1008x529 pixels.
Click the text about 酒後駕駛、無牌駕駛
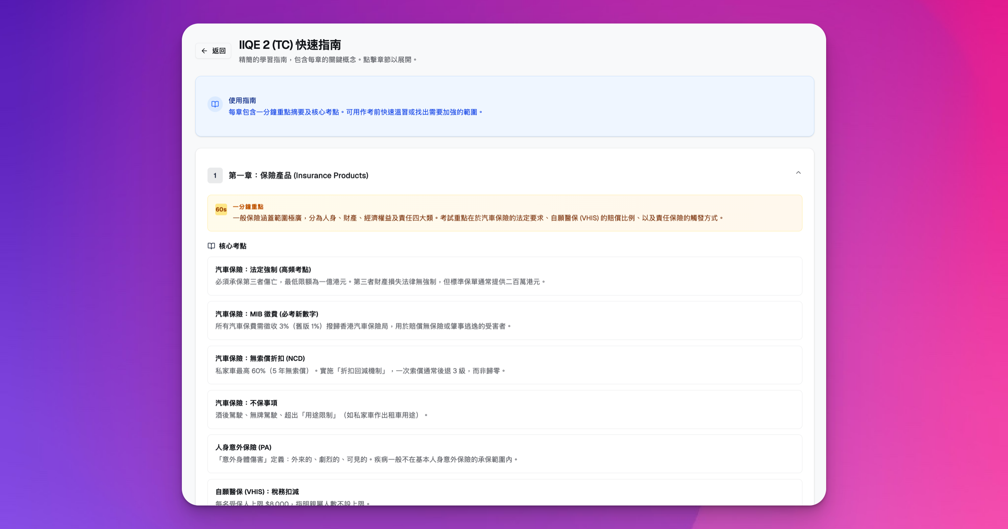click(321, 415)
